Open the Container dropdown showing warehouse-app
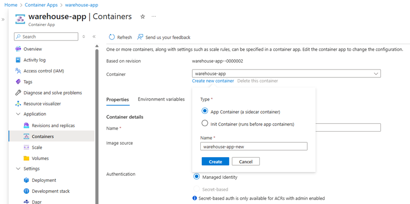This screenshot has height=204, width=410. point(286,74)
